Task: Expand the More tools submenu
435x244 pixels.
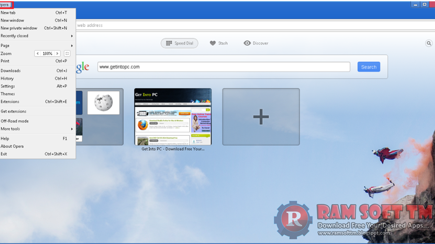Action: click(x=38, y=129)
